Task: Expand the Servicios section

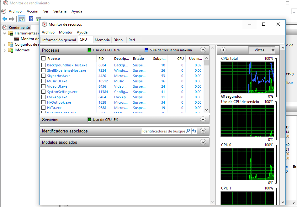Action: [x=203, y=120]
